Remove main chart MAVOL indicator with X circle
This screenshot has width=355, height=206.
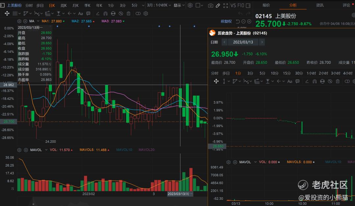pos(26,150)
